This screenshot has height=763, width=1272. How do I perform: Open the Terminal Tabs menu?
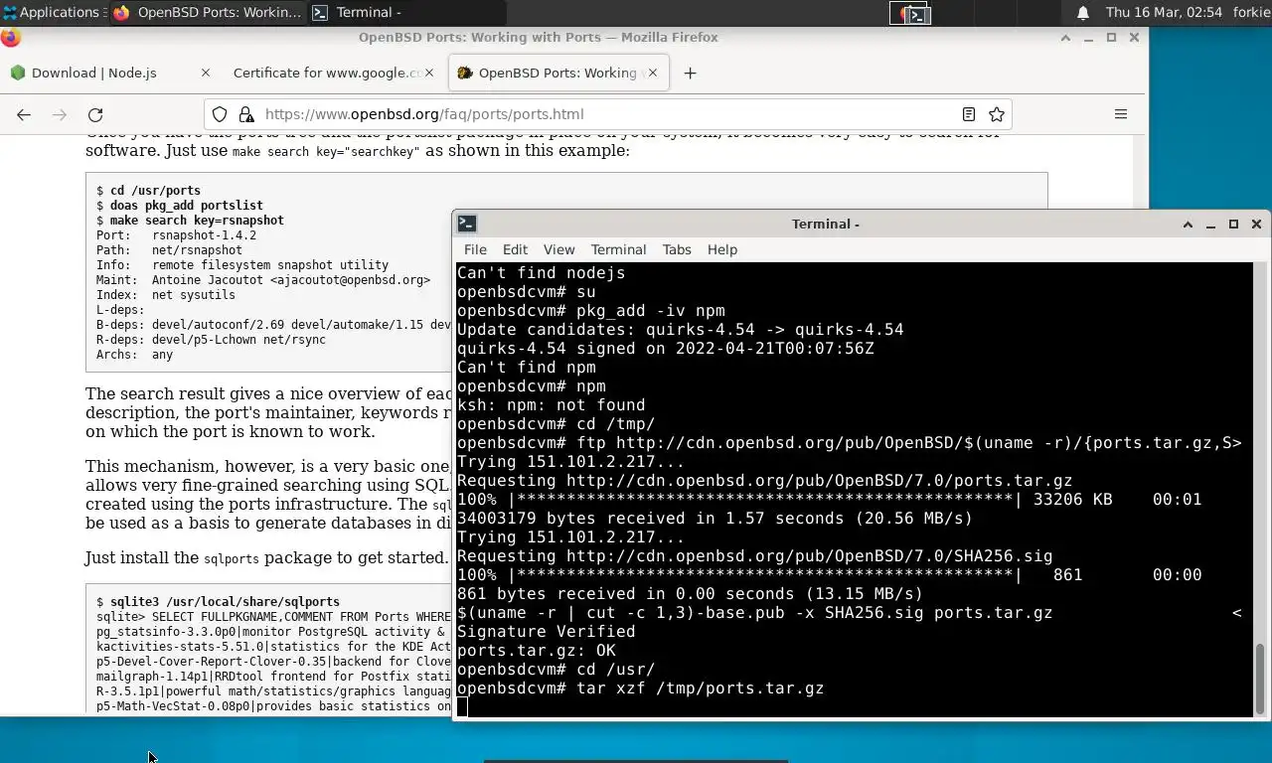click(x=677, y=249)
